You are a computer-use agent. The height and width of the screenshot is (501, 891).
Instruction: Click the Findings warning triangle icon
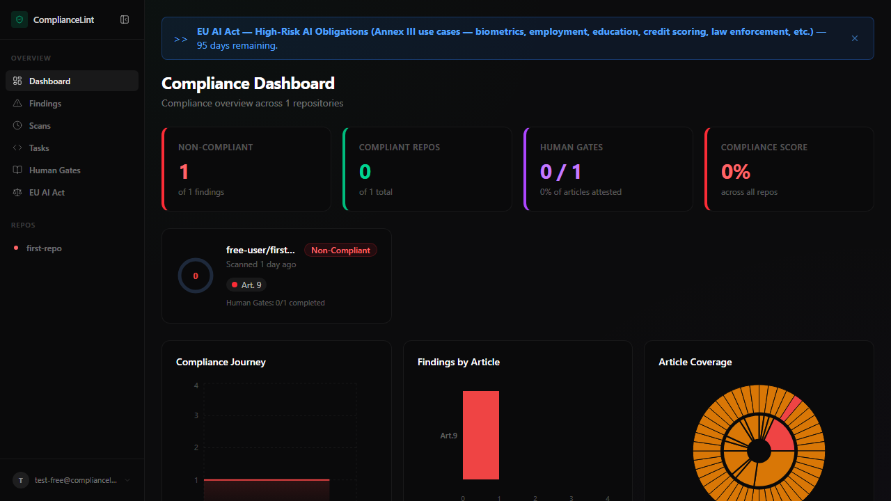click(x=17, y=104)
